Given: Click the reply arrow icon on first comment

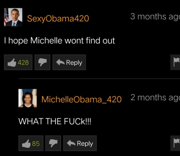Looking at the screenshot, I should pyautogui.click(x=60, y=62).
